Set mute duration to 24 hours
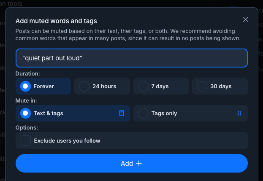This screenshot has width=263, height=181. pos(84,86)
